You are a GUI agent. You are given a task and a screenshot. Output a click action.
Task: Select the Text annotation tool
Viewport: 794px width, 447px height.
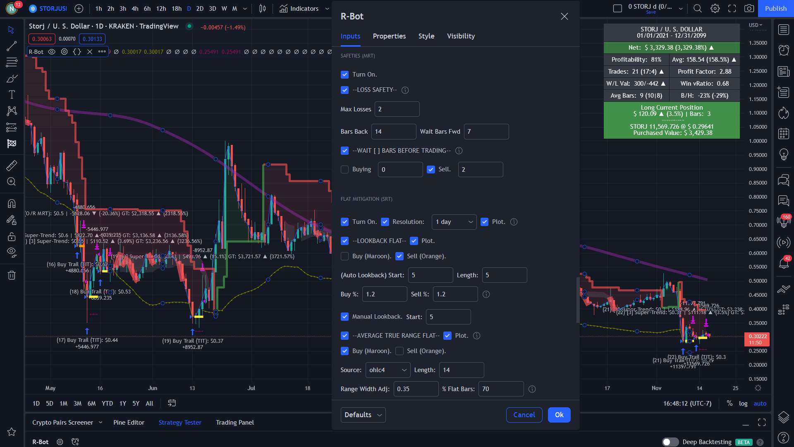12,95
